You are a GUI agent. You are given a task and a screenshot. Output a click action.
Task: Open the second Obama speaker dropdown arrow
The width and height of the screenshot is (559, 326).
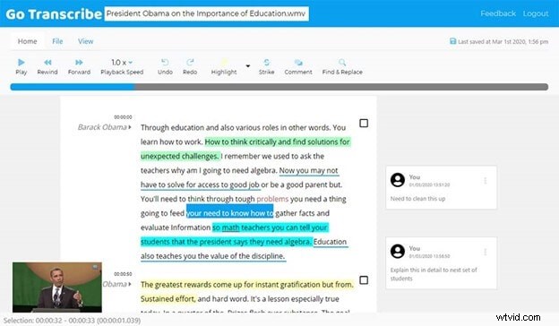click(x=130, y=284)
